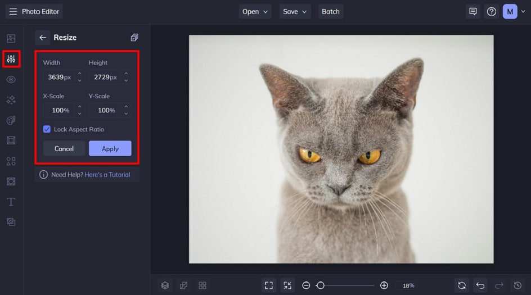
Task: Click the Photo Editor title
Action: coord(40,11)
